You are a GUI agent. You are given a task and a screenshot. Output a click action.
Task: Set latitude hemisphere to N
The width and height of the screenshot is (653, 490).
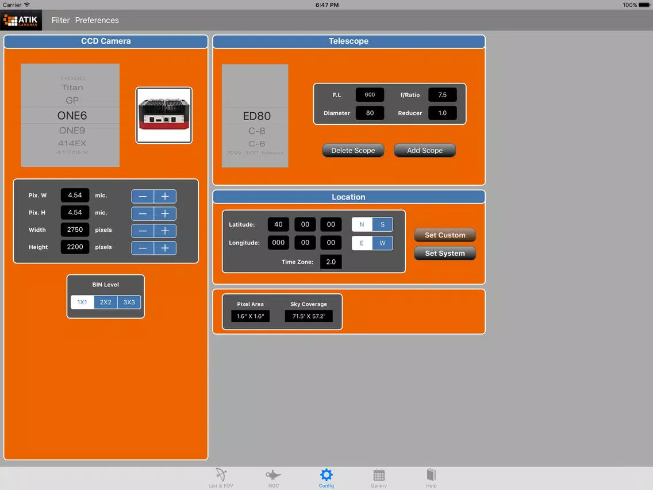point(362,224)
